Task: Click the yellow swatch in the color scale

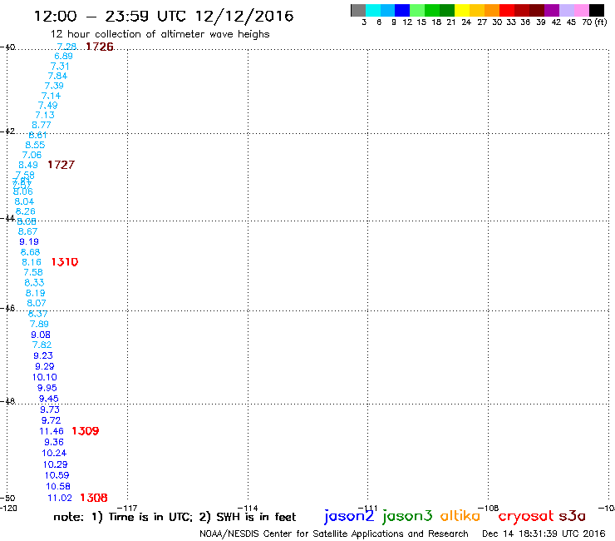Action: pyautogui.click(x=462, y=11)
